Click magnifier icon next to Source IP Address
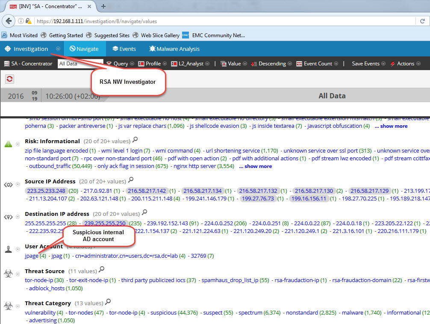This screenshot has width=430, height=324. coord(131,180)
